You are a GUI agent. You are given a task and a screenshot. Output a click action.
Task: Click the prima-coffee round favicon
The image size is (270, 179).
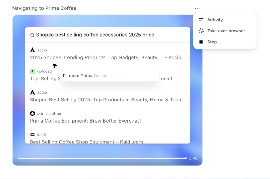click(32, 113)
